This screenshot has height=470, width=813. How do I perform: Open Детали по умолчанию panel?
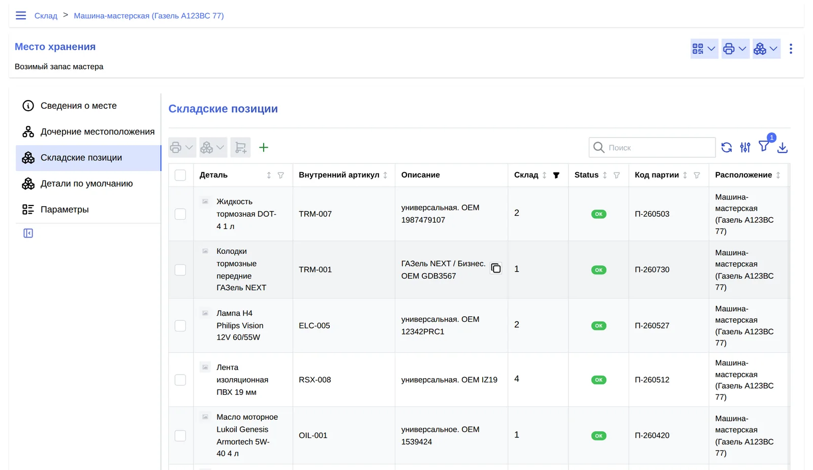tap(88, 184)
